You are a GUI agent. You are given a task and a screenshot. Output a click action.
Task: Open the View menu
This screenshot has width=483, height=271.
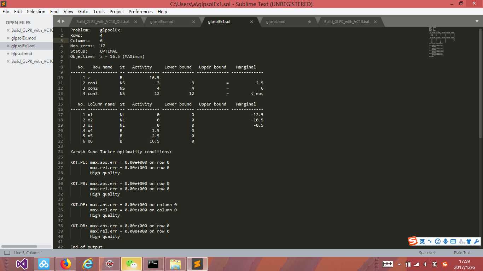(x=69, y=12)
